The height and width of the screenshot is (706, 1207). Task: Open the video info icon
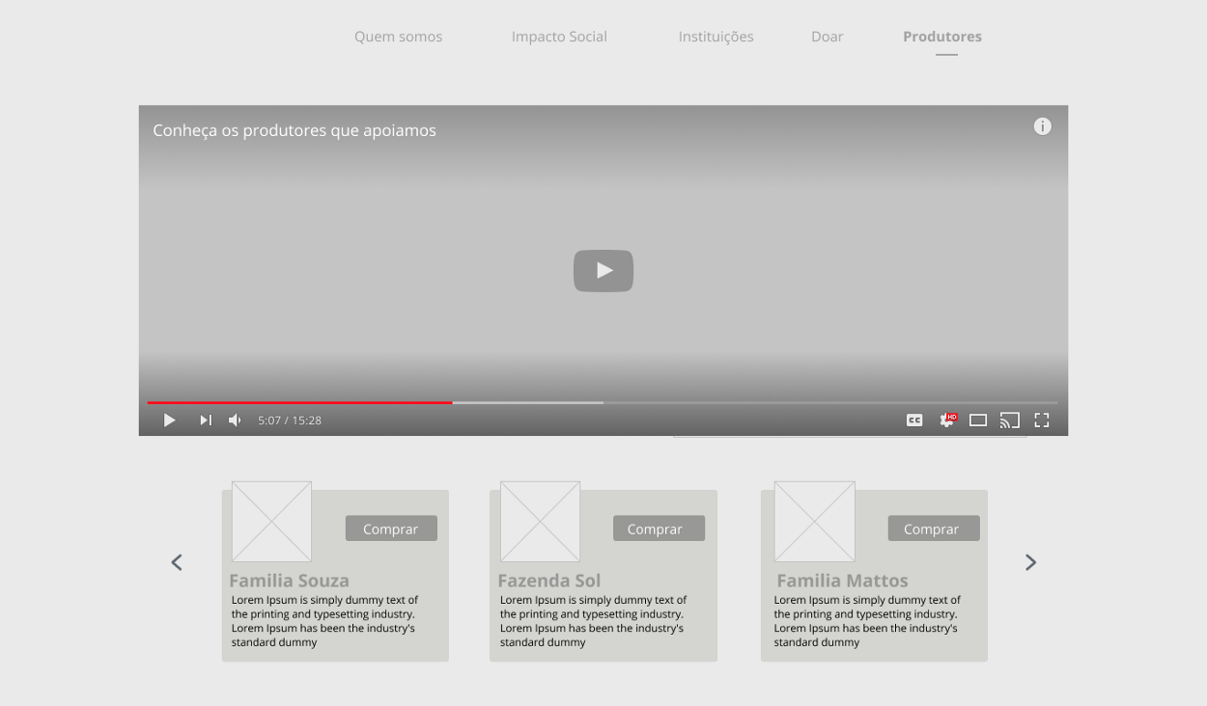coord(1042,126)
